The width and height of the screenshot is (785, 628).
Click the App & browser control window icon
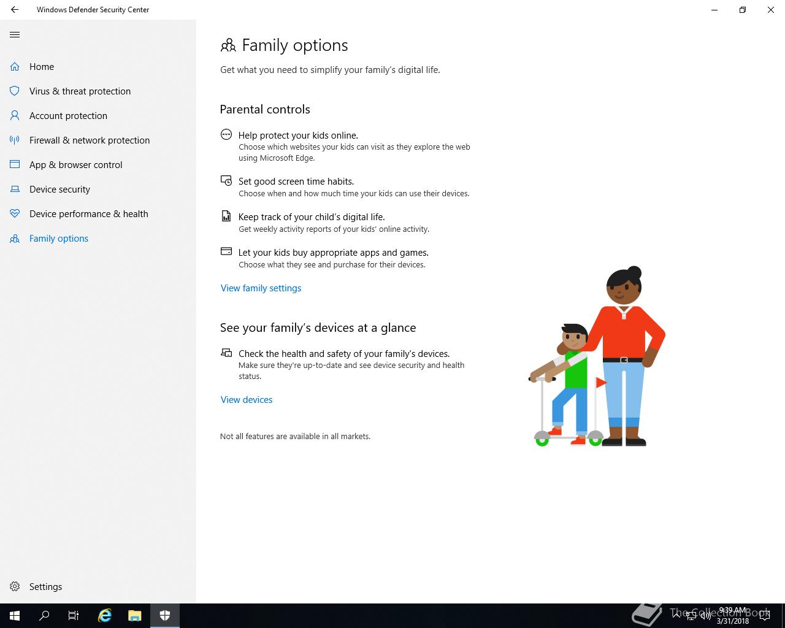click(15, 164)
